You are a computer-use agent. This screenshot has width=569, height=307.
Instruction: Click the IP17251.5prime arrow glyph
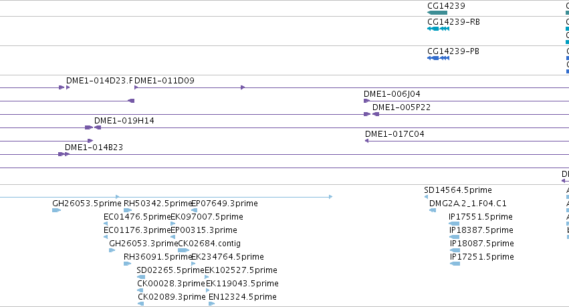click(x=455, y=264)
